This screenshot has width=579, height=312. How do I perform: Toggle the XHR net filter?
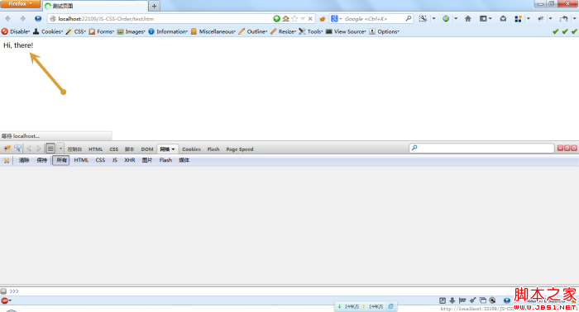pyautogui.click(x=130, y=160)
